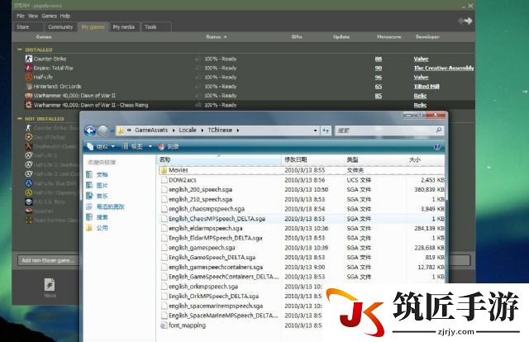This screenshot has width=529, height=342.
Task: Open Relic link for Dawn of War II
Action: pyautogui.click(x=420, y=96)
